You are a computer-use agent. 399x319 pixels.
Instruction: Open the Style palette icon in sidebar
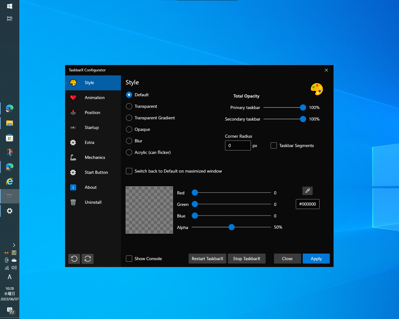click(x=73, y=83)
